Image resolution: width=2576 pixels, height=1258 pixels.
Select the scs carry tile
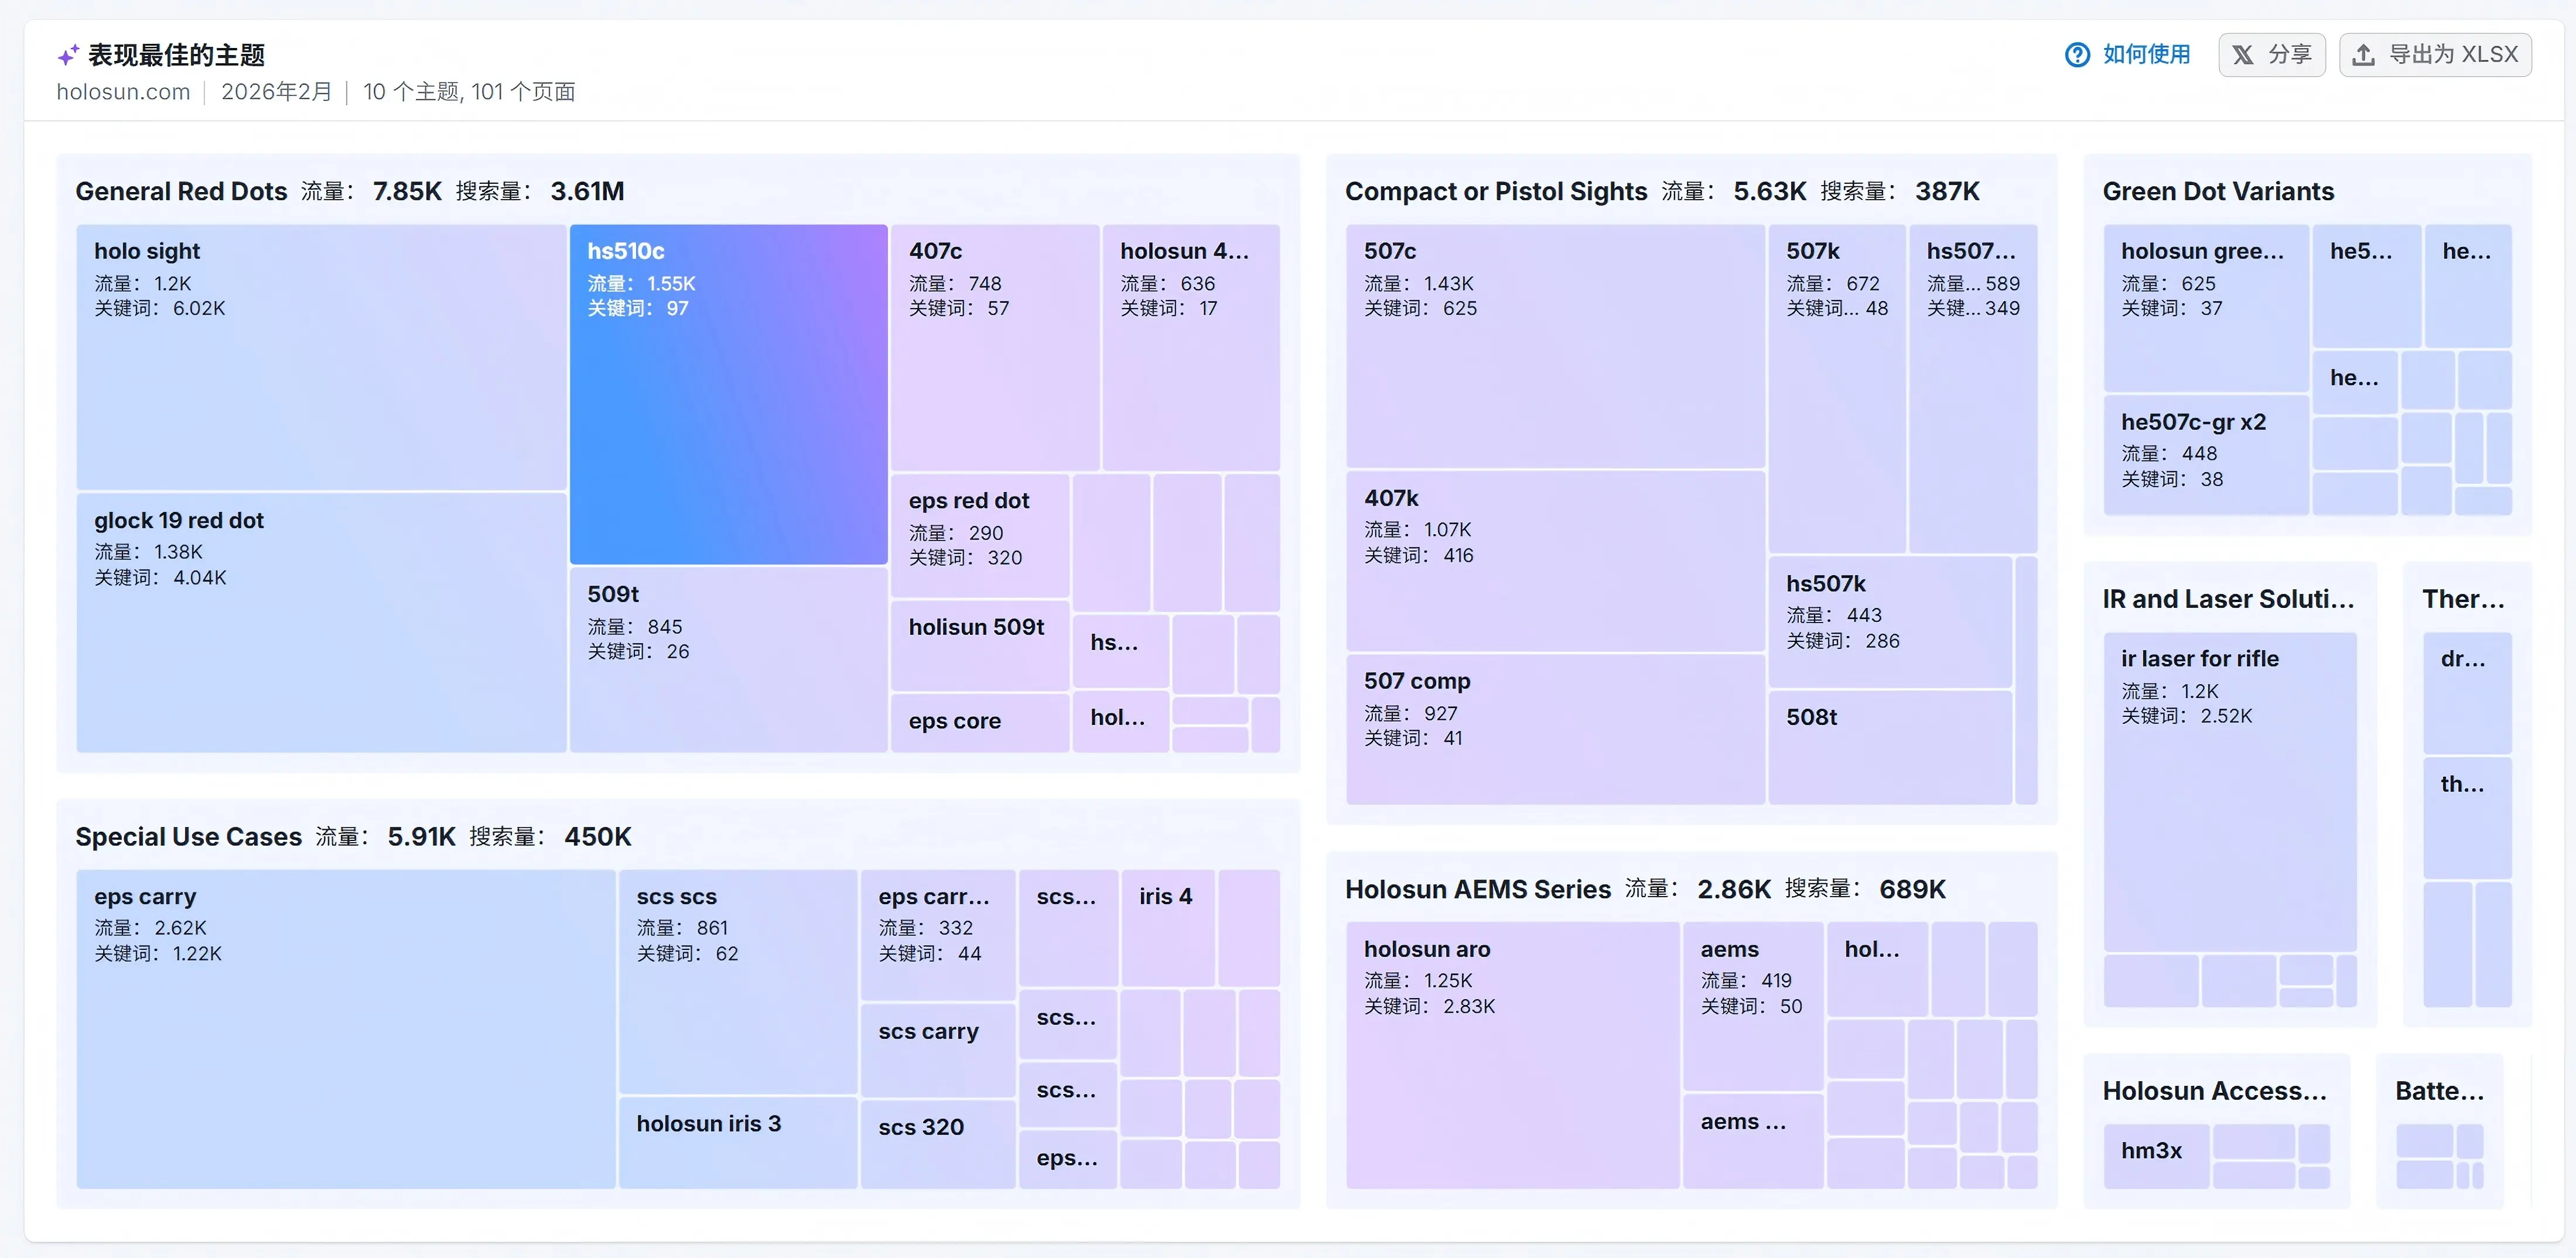(938, 1050)
